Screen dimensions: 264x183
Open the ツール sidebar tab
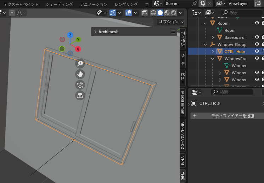tap(183, 59)
